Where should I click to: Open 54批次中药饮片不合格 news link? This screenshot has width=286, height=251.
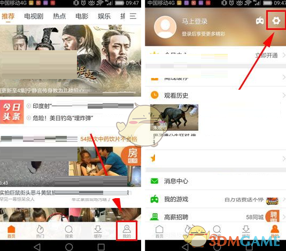(109, 139)
